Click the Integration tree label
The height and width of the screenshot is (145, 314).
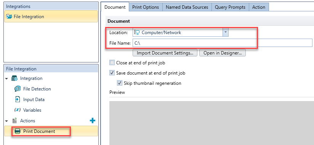point(31,78)
